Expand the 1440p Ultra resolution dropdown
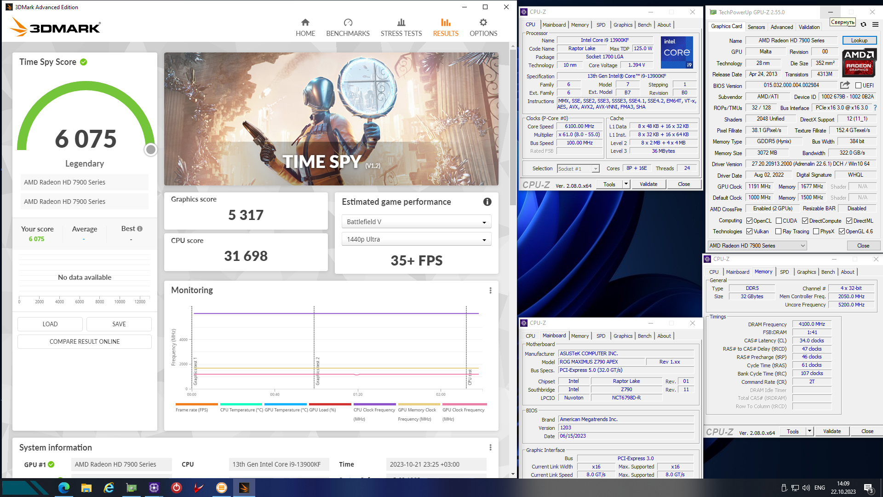This screenshot has height=497, width=883. click(x=416, y=239)
